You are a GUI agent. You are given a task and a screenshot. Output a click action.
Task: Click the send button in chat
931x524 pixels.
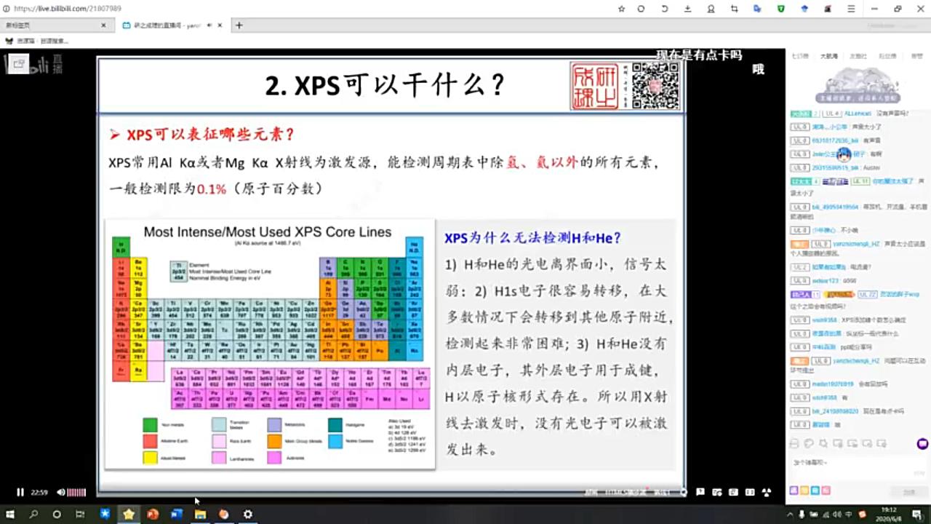[909, 492]
